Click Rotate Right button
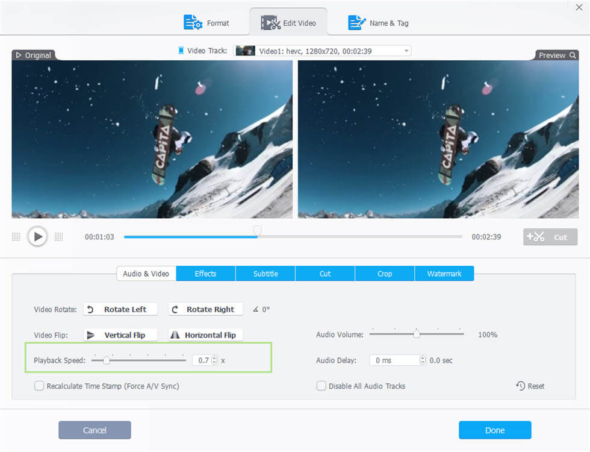This screenshot has height=452, width=590. pyautogui.click(x=205, y=309)
